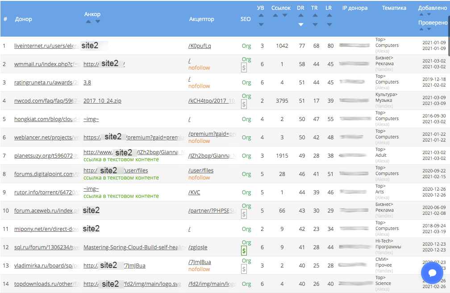Click the down sort arrow under УВ
This screenshot has height=293, width=450.
point(261,25)
